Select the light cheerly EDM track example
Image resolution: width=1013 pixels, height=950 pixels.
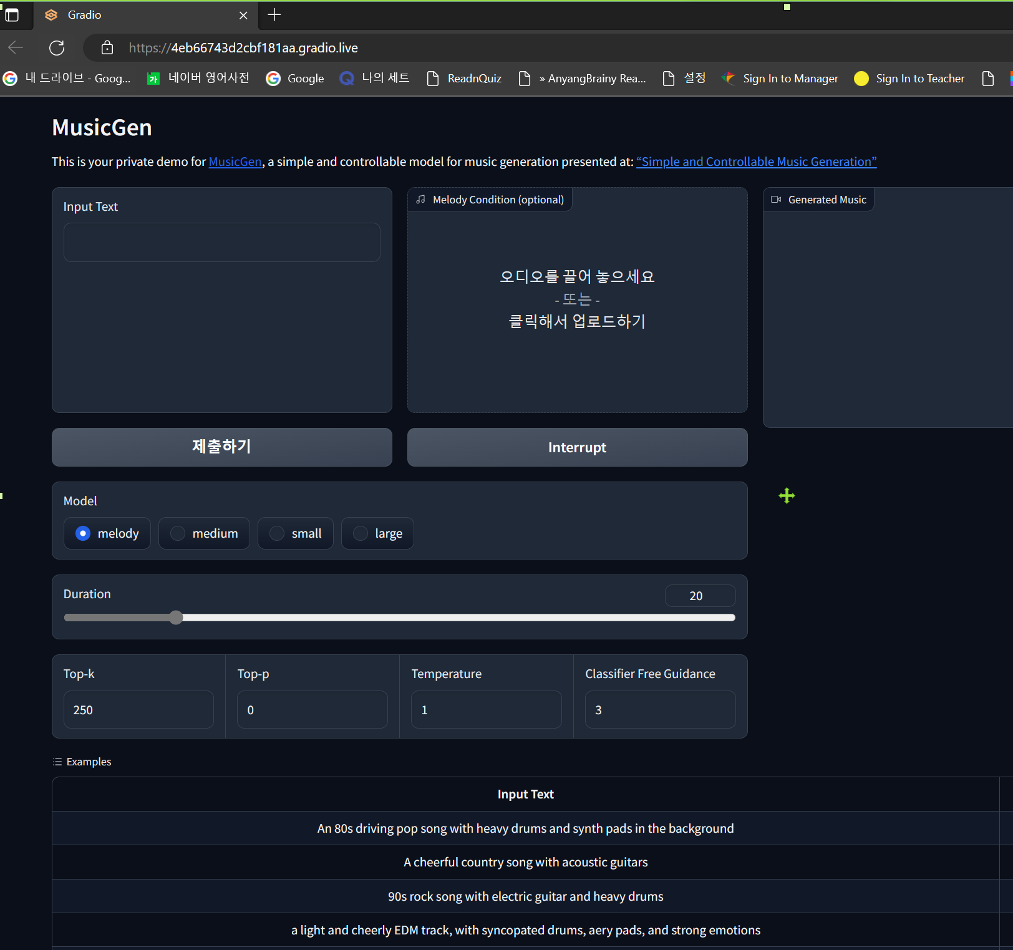click(526, 930)
